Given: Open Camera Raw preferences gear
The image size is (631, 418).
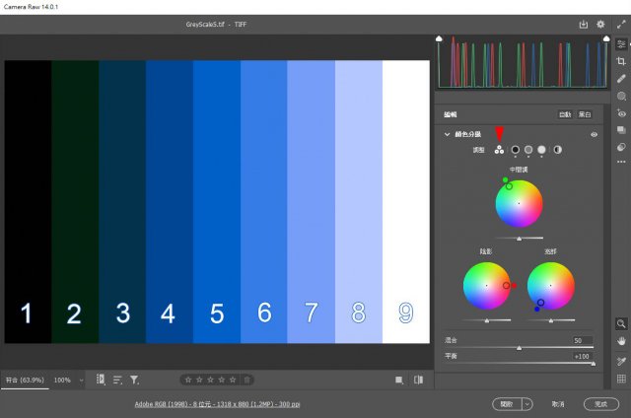Looking at the screenshot, I should click(600, 24).
